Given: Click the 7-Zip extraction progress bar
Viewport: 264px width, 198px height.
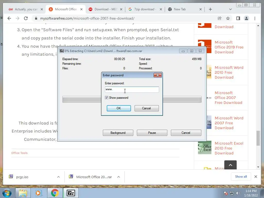Looking at the screenshot, I should pyautogui.click(x=132, y=99).
